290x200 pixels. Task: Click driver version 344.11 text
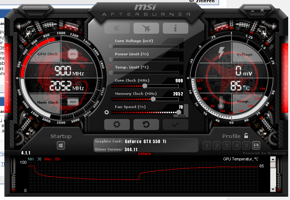(x=131, y=149)
